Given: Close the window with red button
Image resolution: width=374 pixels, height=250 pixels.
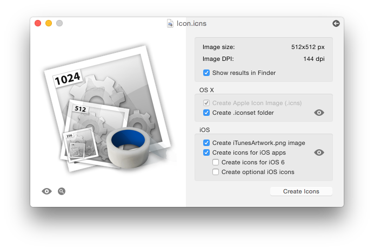Looking at the screenshot, I should 38,23.
